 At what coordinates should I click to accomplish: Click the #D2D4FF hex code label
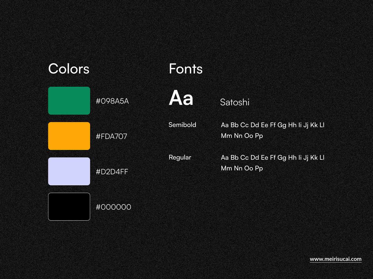pyautogui.click(x=112, y=172)
